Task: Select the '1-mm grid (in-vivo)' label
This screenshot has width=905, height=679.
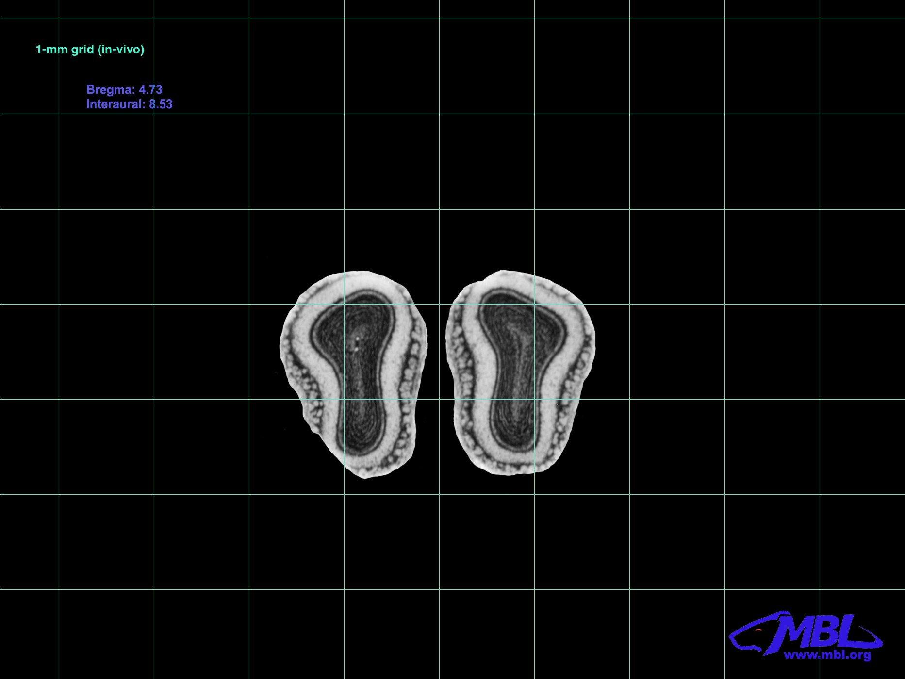Action: [x=90, y=49]
